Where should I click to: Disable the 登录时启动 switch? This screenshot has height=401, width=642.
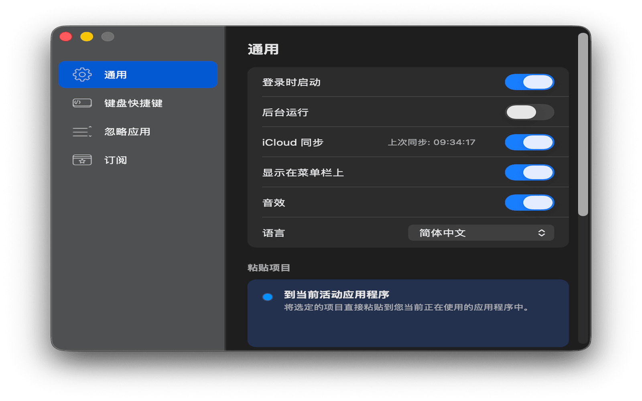pos(529,82)
